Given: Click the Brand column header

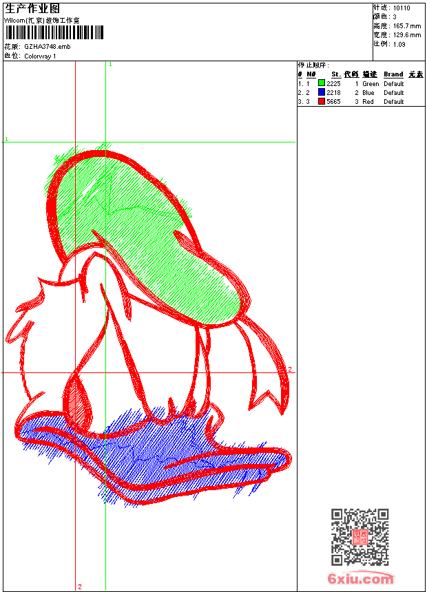Looking at the screenshot, I should pyautogui.click(x=393, y=74).
